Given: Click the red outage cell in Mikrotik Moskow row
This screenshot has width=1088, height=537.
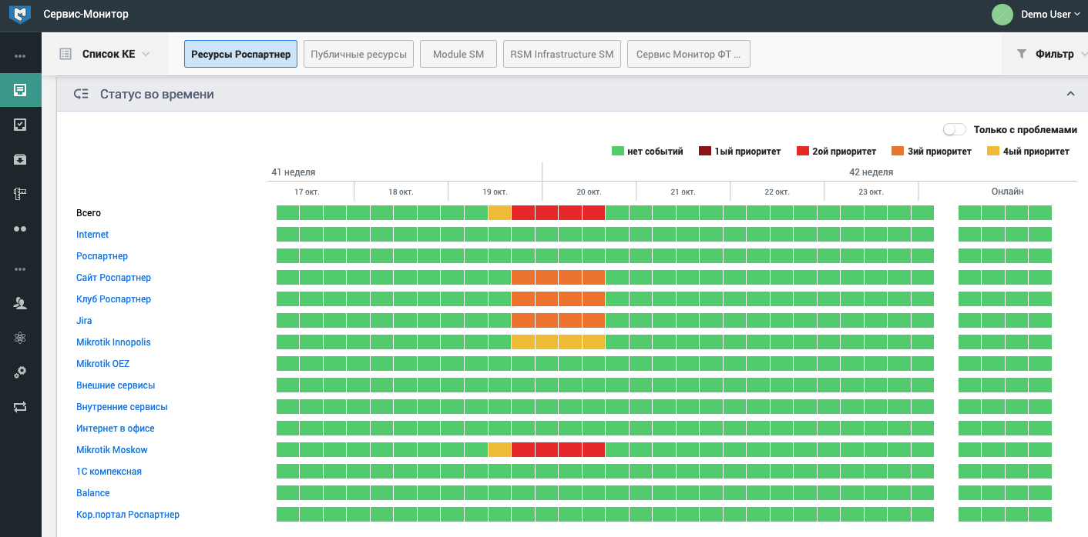Looking at the screenshot, I should (x=547, y=449).
